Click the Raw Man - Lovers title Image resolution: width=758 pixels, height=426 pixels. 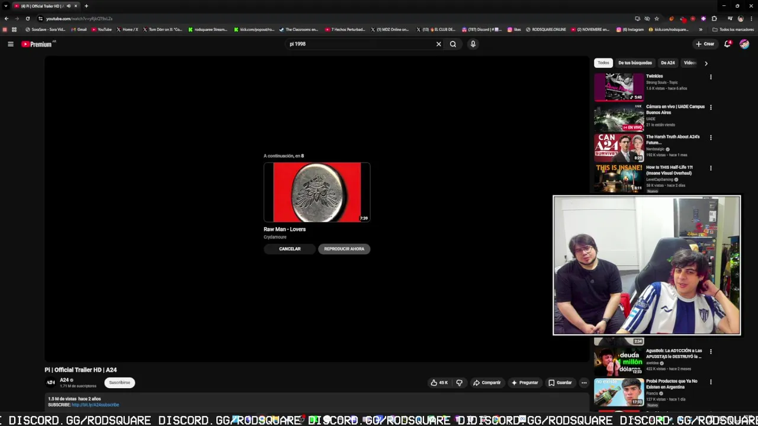point(285,229)
